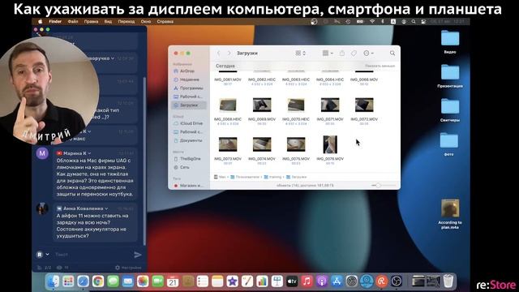
Task: Open the Окно menu
Action: click(x=146, y=22)
